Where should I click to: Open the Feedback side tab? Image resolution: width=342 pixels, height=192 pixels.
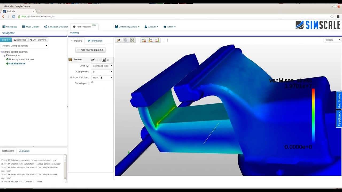339,119
